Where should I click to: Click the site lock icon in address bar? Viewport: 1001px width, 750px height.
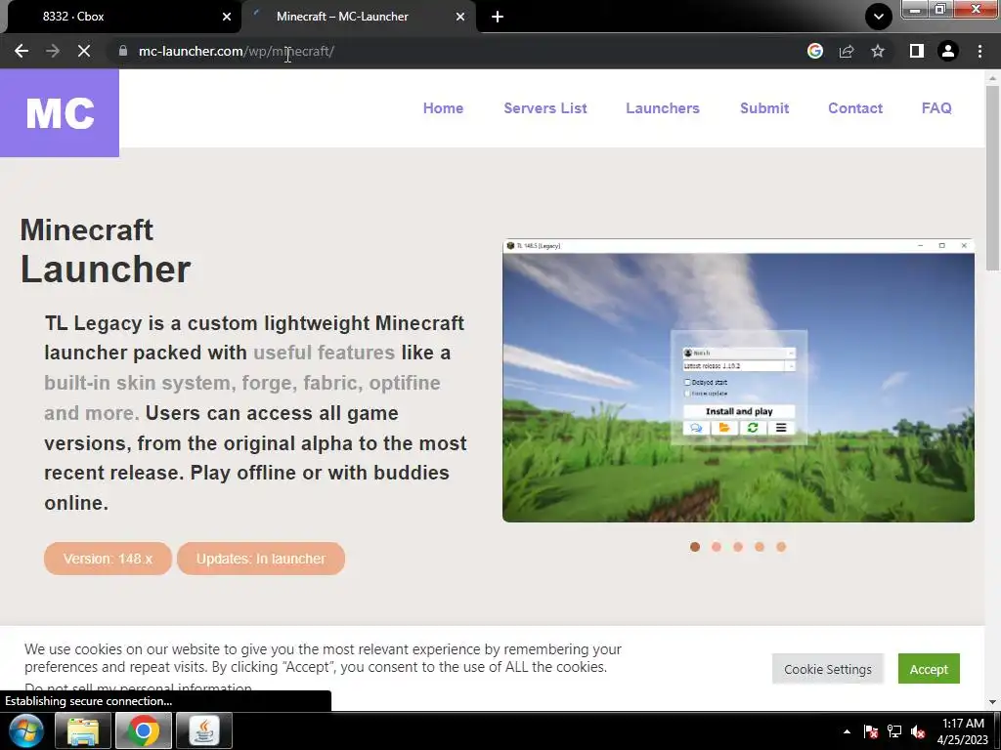click(123, 51)
